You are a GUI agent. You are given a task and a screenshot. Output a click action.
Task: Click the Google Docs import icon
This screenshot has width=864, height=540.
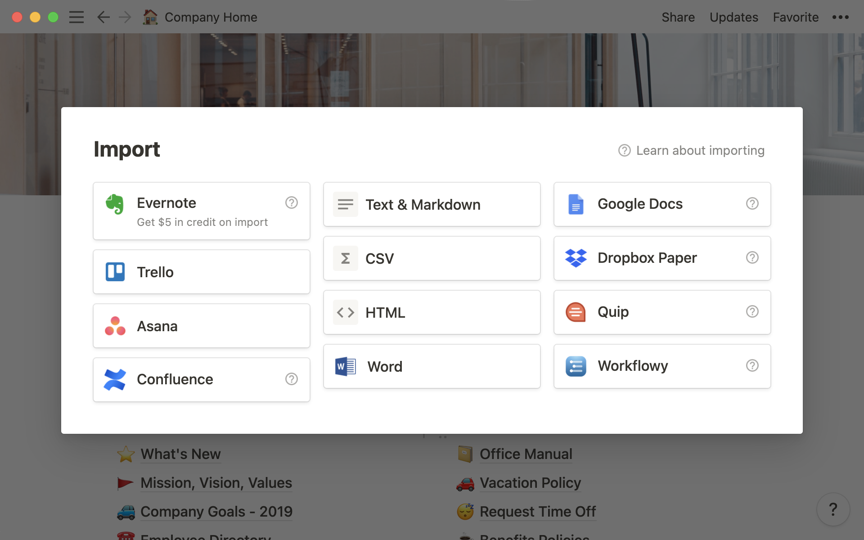pos(575,203)
